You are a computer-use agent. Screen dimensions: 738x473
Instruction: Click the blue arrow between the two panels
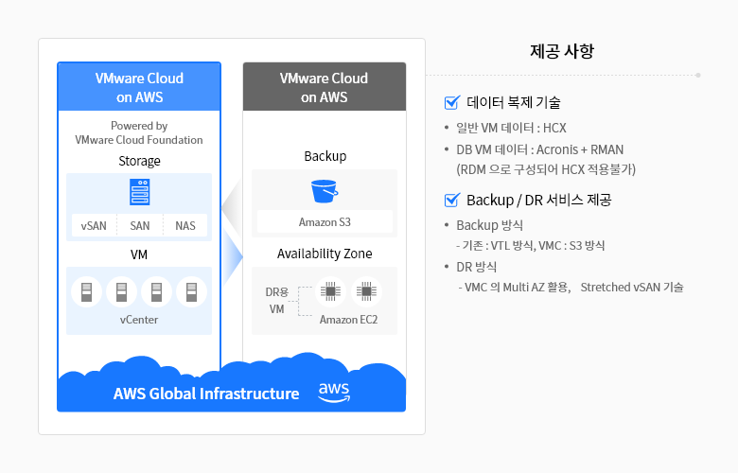coord(233,257)
